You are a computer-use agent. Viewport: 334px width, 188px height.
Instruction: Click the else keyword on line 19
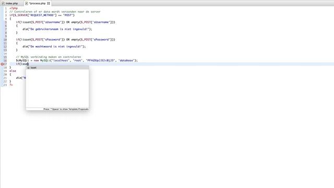[x=13, y=71]
